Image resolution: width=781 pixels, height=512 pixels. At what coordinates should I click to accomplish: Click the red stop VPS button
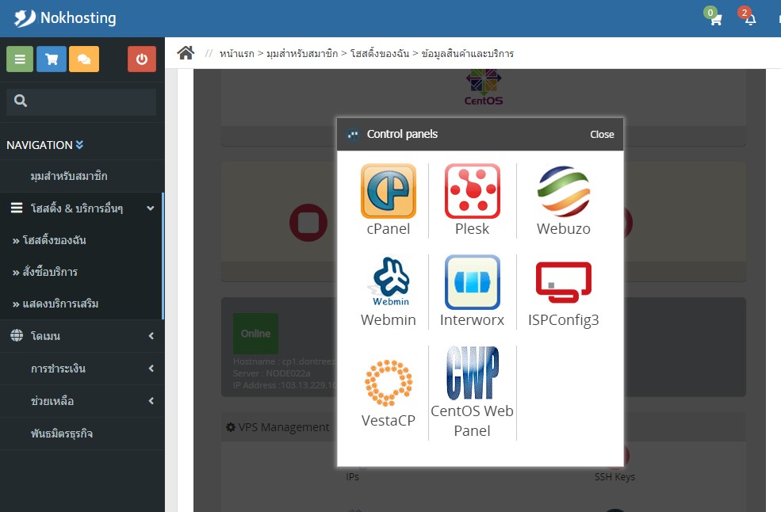[308, 223]
